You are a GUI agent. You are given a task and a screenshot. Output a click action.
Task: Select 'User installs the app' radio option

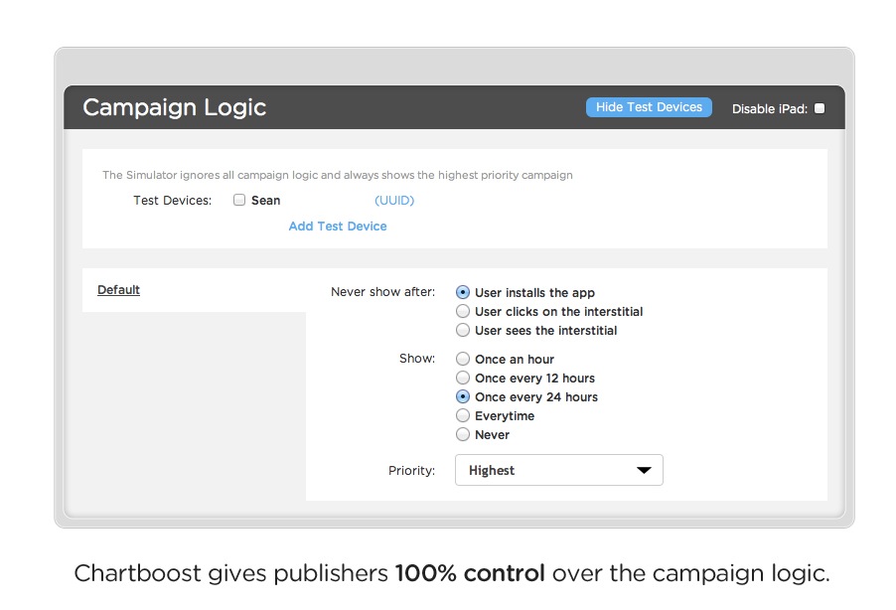(x=463, y=293)
